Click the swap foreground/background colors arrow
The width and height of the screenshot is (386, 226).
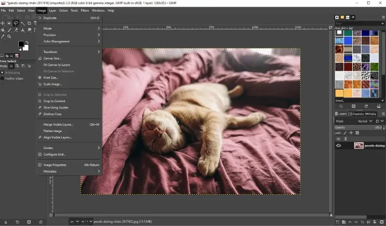[x=28, y=42]
